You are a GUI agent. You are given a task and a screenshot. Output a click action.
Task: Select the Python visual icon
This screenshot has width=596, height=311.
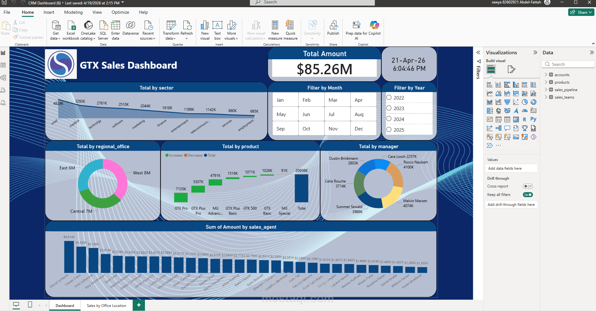[x=534, y=119]
